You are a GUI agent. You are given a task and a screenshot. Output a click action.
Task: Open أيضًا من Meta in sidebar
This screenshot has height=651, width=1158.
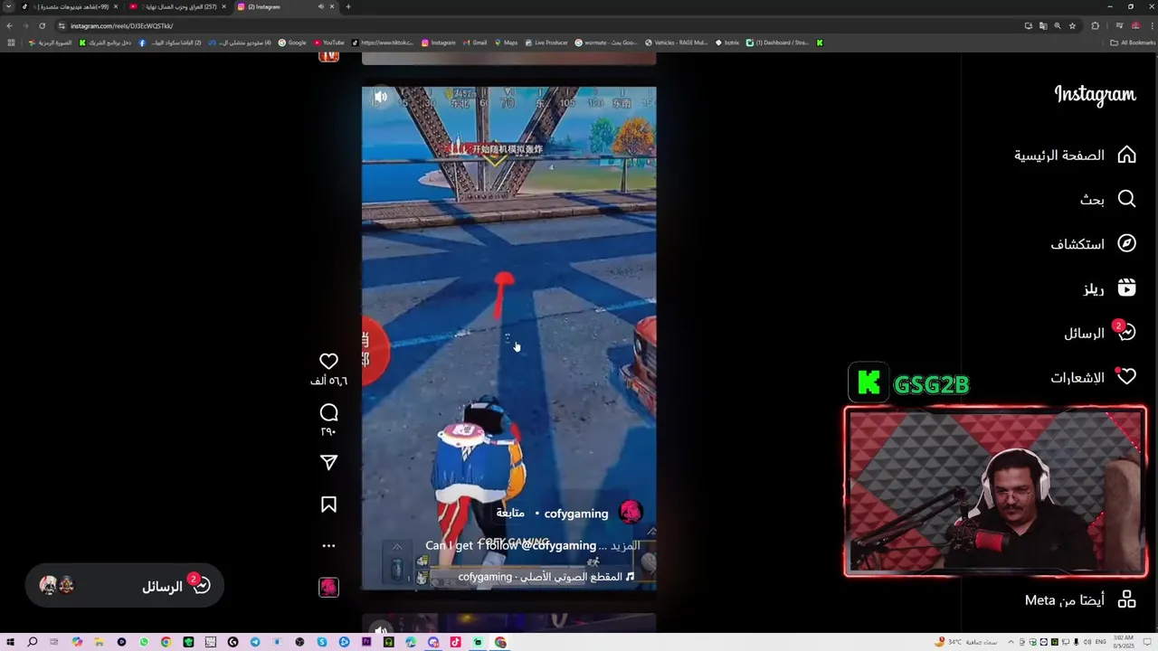[1080, 599]
